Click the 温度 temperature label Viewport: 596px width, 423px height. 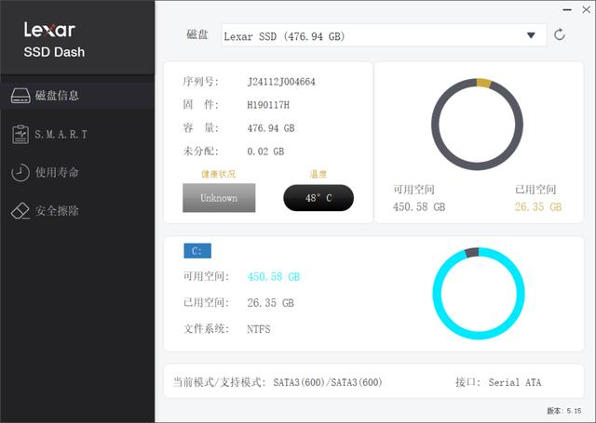coord(318,174)
